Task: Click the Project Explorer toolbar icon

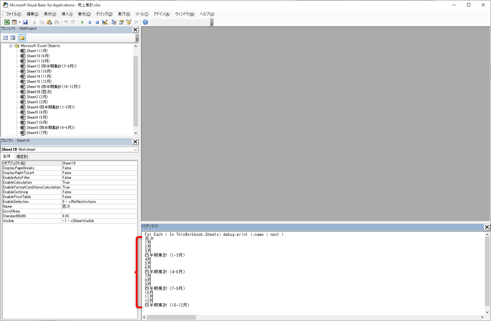Action: point(114,22)
